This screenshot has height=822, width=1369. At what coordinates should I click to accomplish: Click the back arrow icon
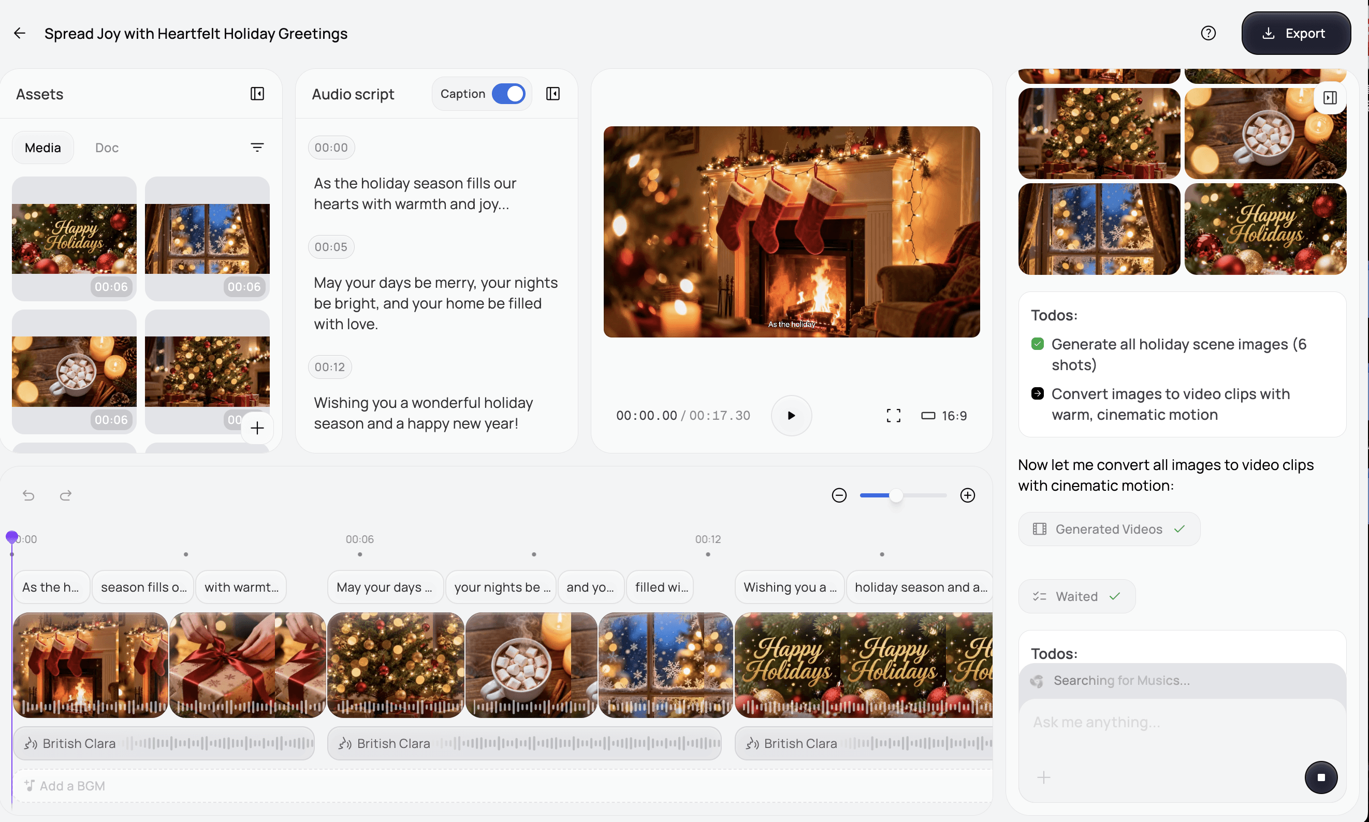tap(19, 33)
